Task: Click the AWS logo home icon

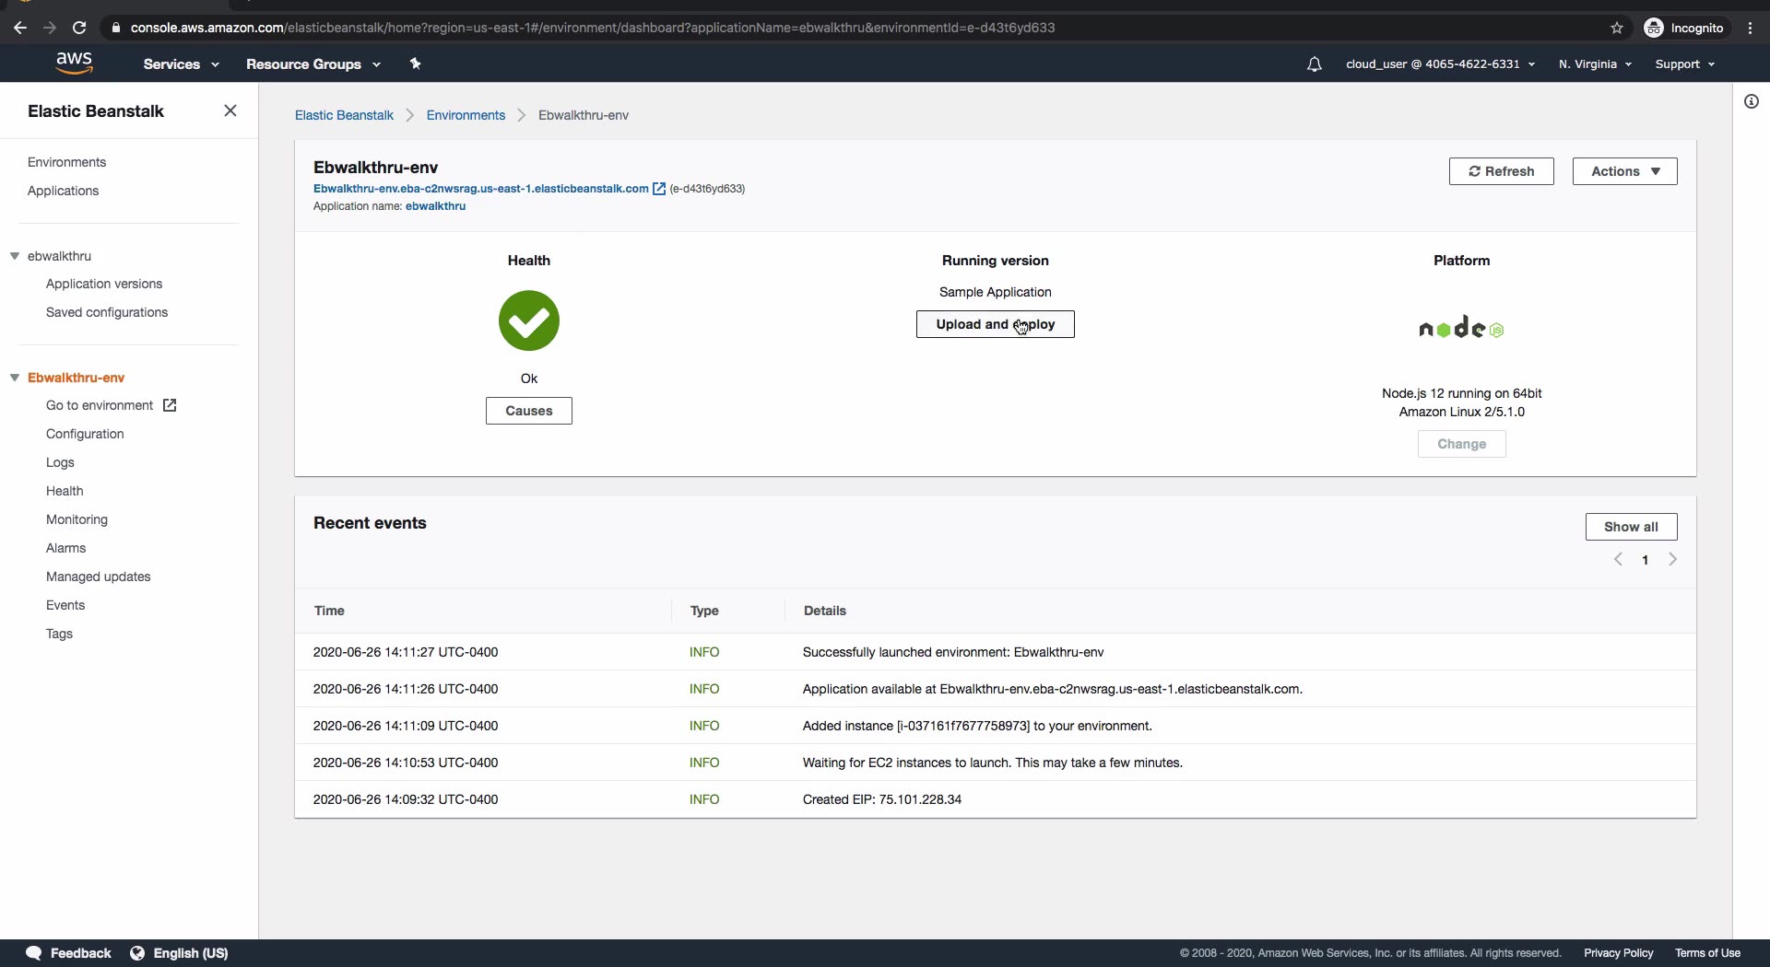Action: click(x=74, y=63)
